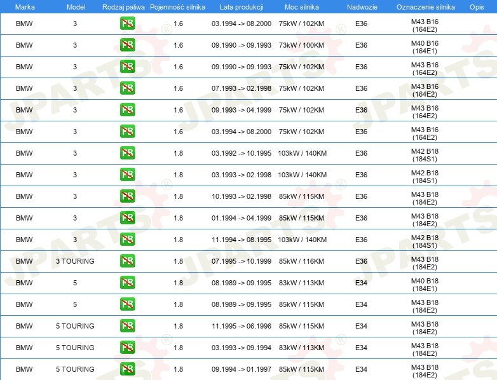Select date range 09.1993 -> 04.1999
Viewport: 497px width, 380px height.
(x=242, y=110)
